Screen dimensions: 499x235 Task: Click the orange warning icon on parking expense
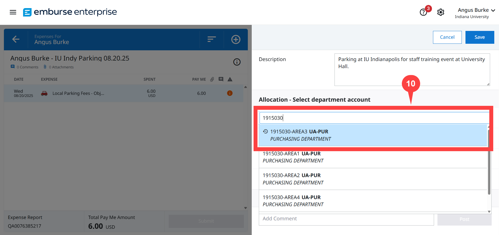coord(230,93)
